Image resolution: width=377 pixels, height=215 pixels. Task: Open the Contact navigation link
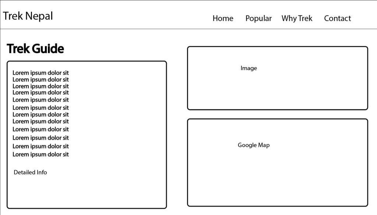pos(337,18)
